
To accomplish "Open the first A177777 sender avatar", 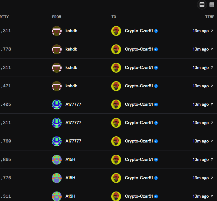I will coord(57,104).
